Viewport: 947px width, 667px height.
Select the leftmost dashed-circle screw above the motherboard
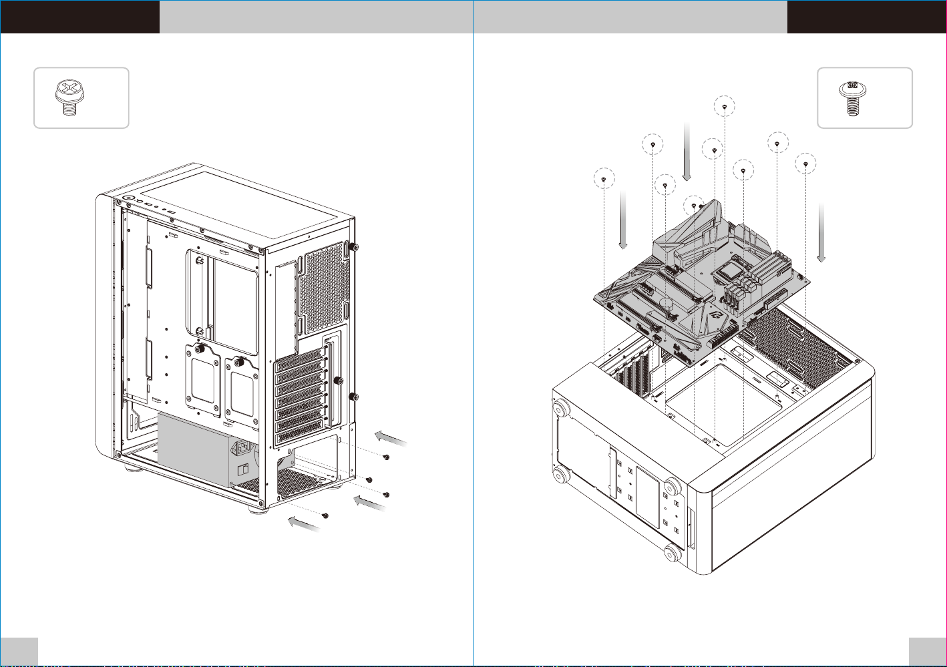604,179
